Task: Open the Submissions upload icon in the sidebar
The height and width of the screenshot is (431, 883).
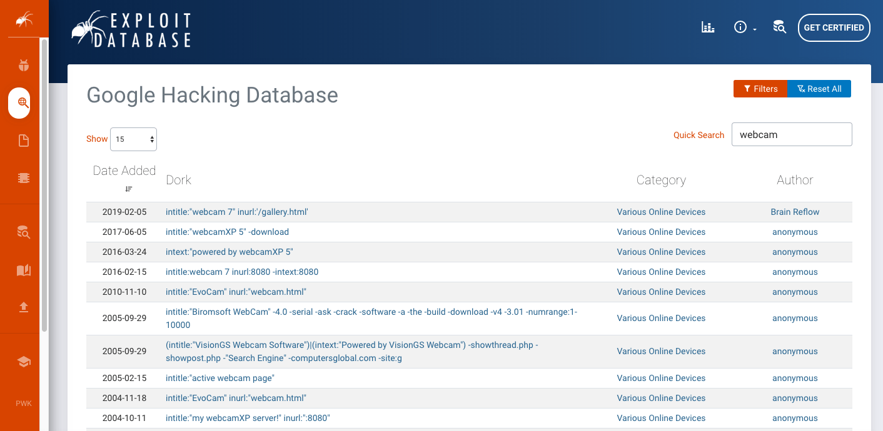Action: click(24, 307)
